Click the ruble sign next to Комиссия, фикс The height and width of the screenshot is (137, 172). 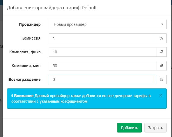point(161,52)
